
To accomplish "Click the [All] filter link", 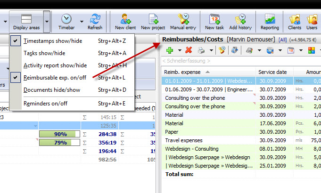I will tap(282, 40).
